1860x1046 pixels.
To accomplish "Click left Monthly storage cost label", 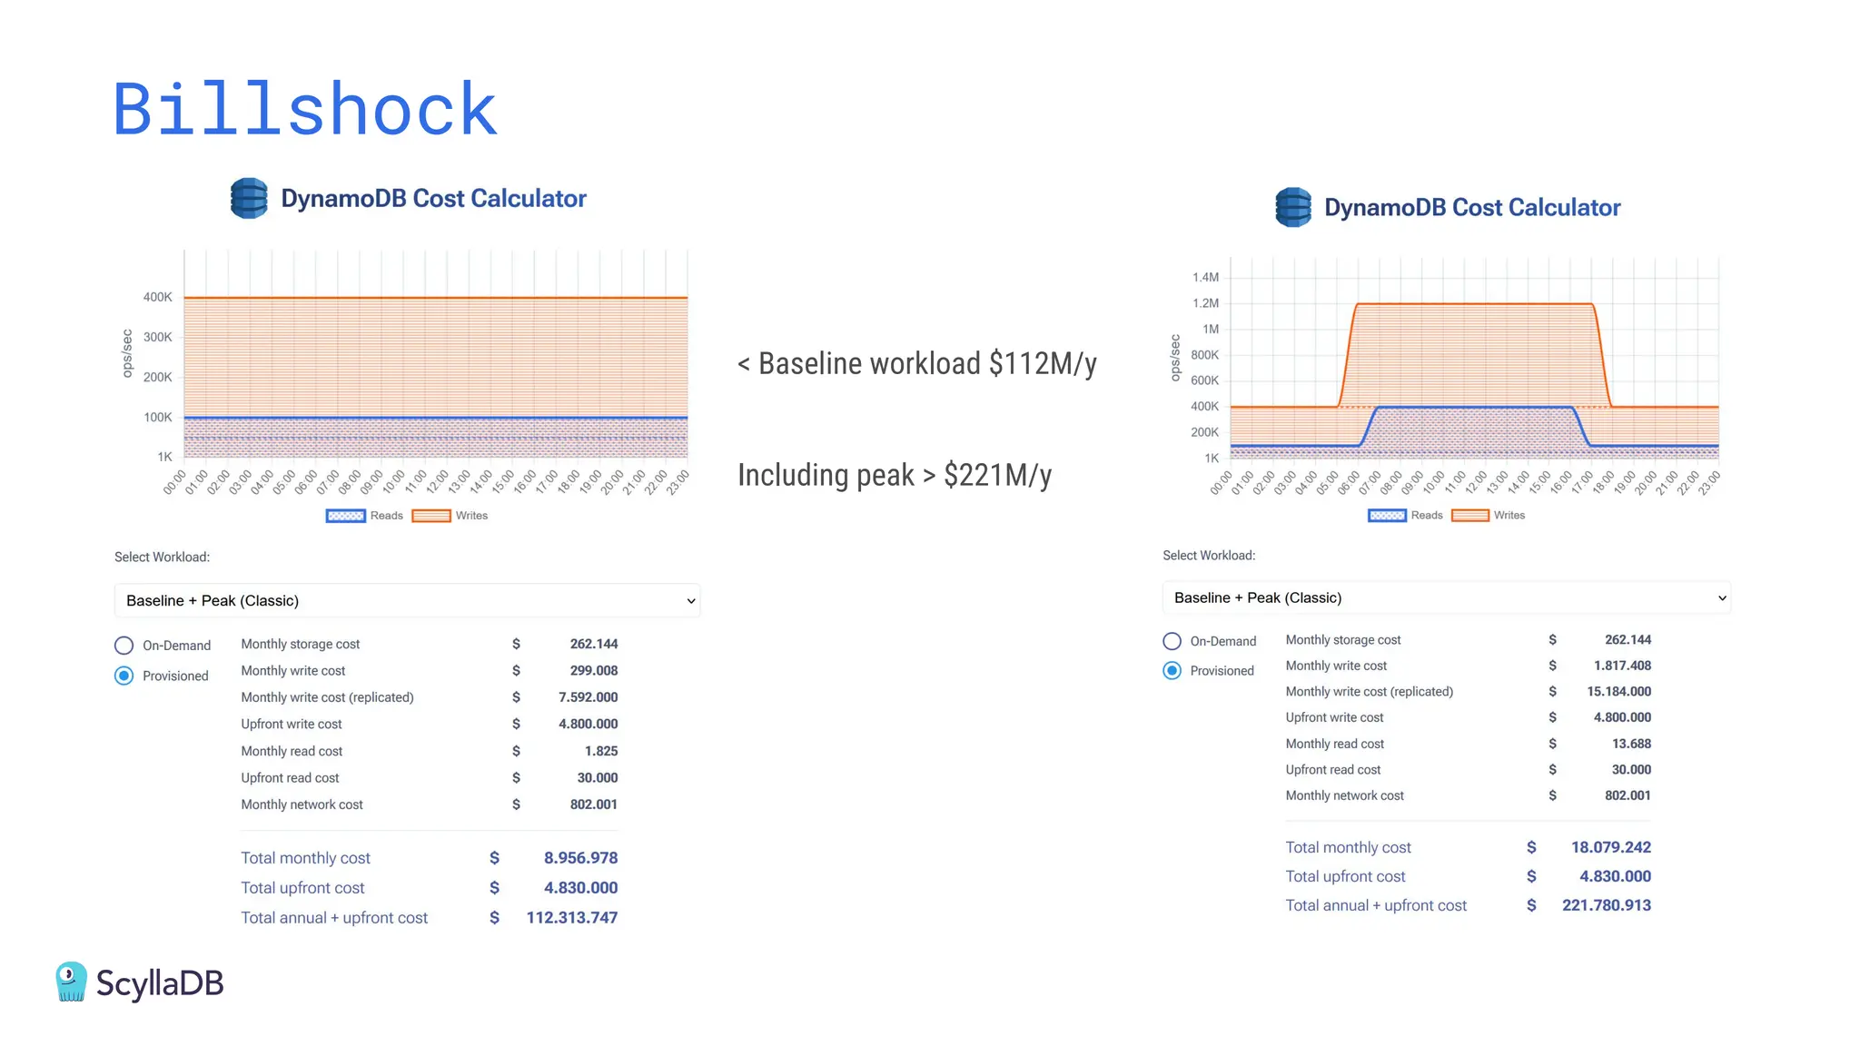I will pos(301,644).
